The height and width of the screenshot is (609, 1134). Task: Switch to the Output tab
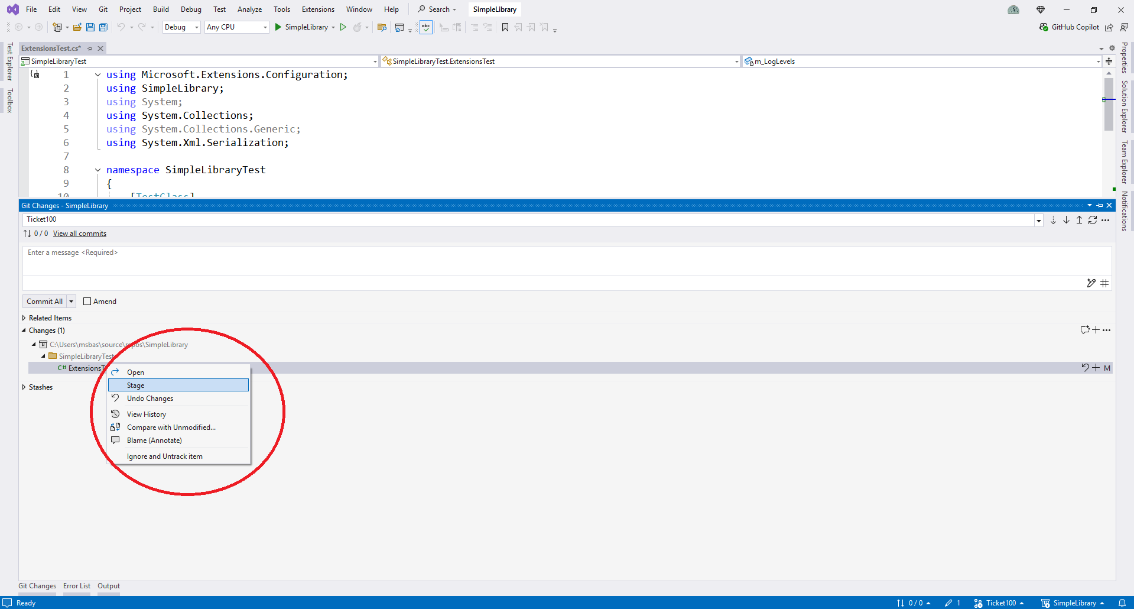109,586
